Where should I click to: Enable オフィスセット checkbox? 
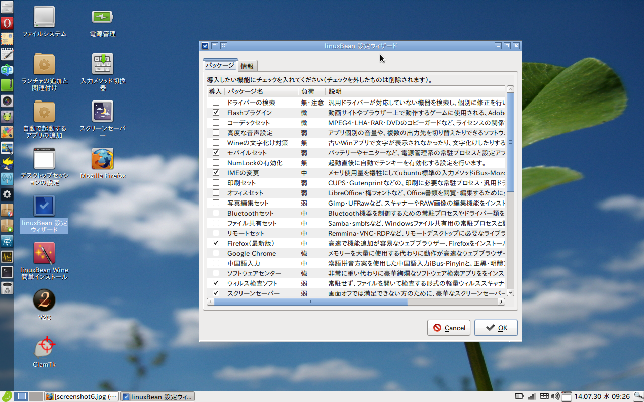(216, 193)
